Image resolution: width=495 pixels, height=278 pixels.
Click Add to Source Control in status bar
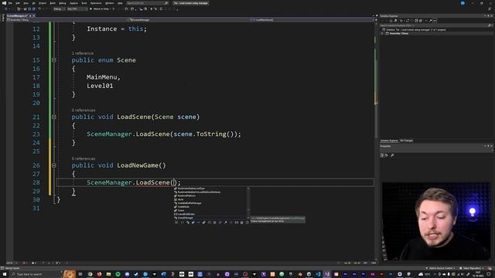click(x=440, y=268)
